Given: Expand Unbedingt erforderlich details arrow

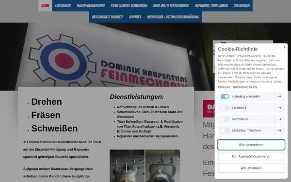Looking at the screenshot, I should [x=279, y=97].
